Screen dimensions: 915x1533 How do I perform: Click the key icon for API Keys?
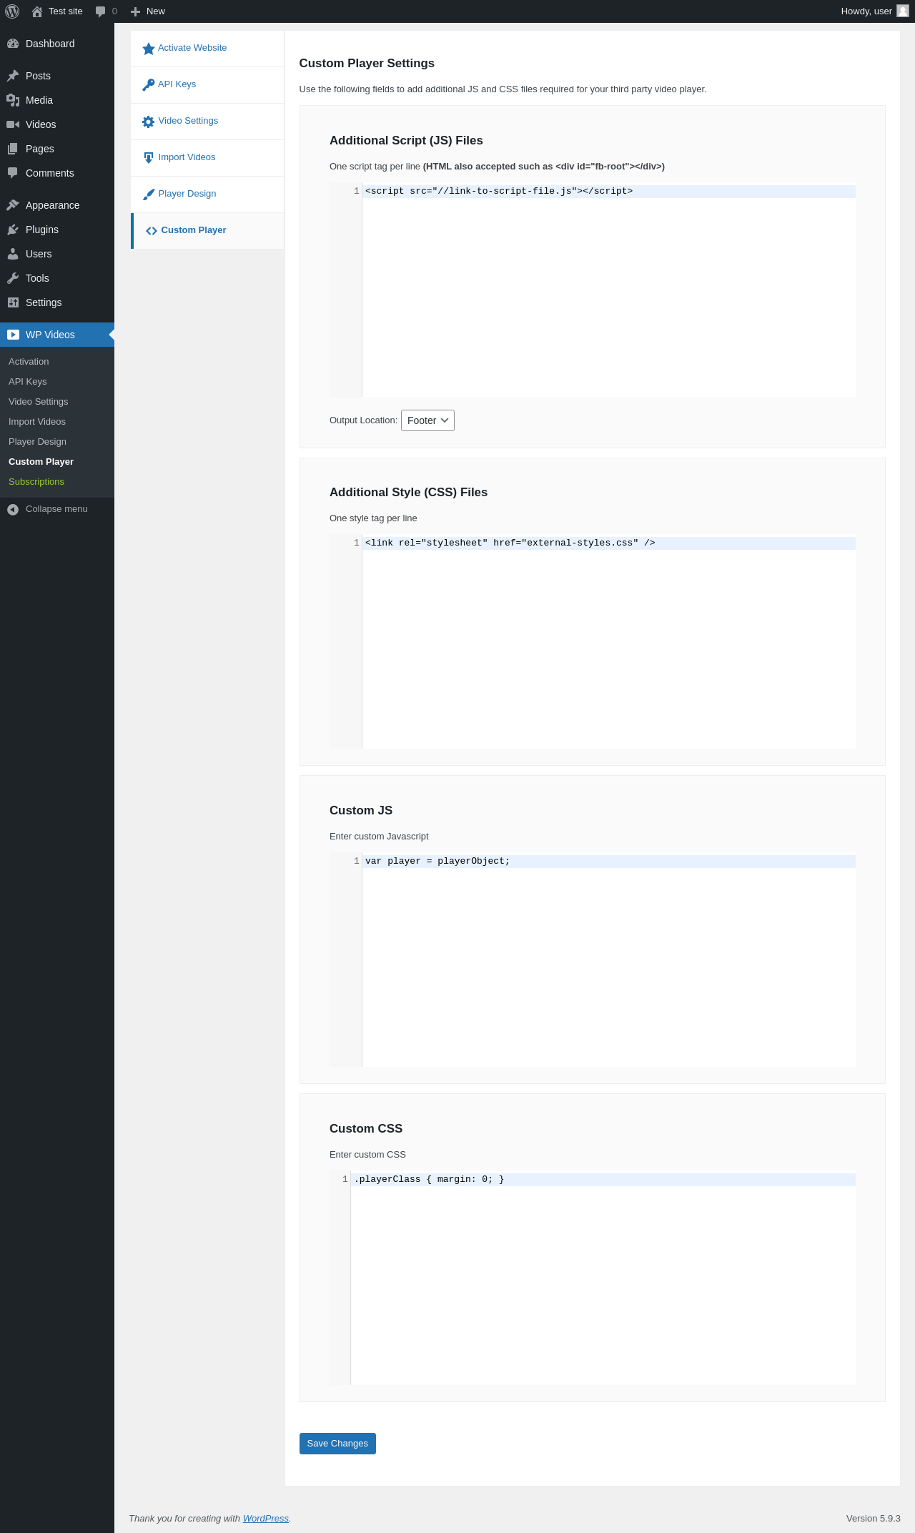point(149,85)
